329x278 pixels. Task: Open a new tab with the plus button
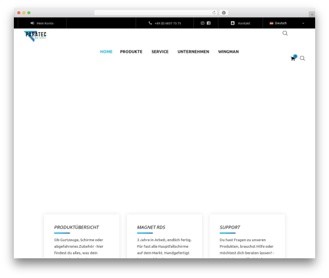click(x=312, y=14)
